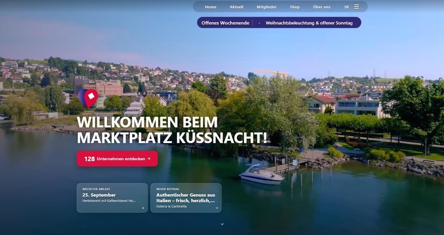The height and width of the screenshot is (235, 444).
Task: Open the Offenes Wochenende ticker label
Action: [x=225, y=23]
